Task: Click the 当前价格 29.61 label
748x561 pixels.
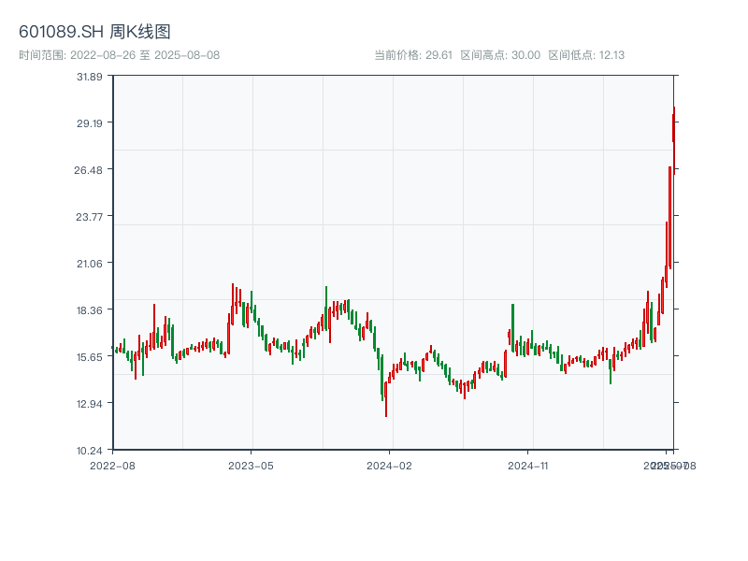Action: tap(412, 55)
